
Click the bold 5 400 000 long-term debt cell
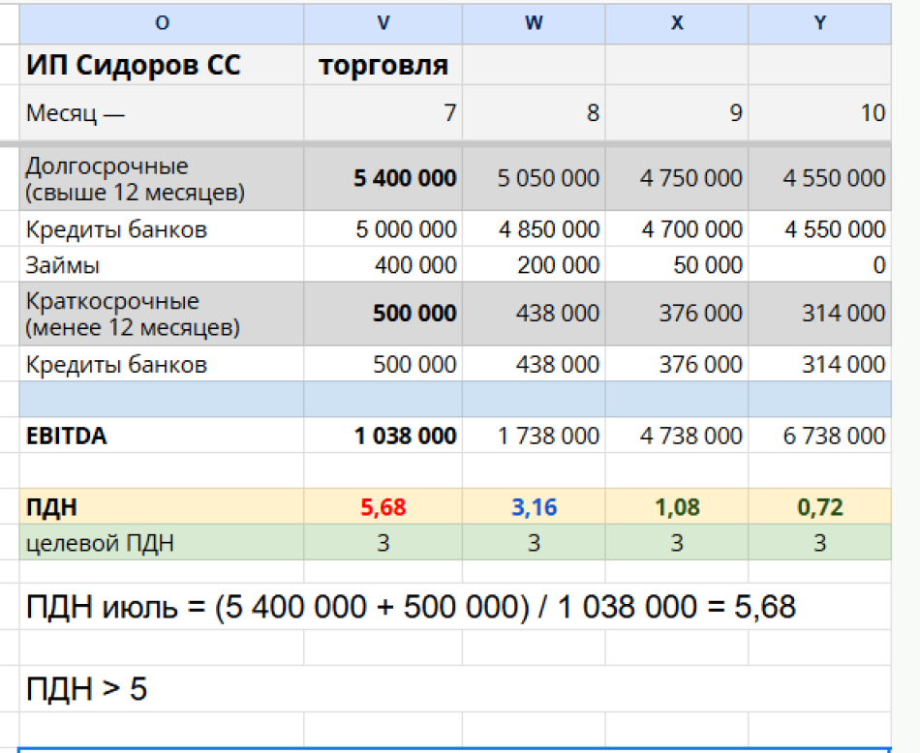405,179
